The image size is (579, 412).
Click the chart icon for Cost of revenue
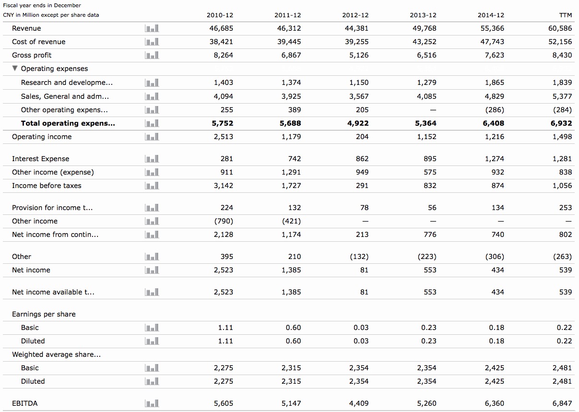click(x=152, y=42)
